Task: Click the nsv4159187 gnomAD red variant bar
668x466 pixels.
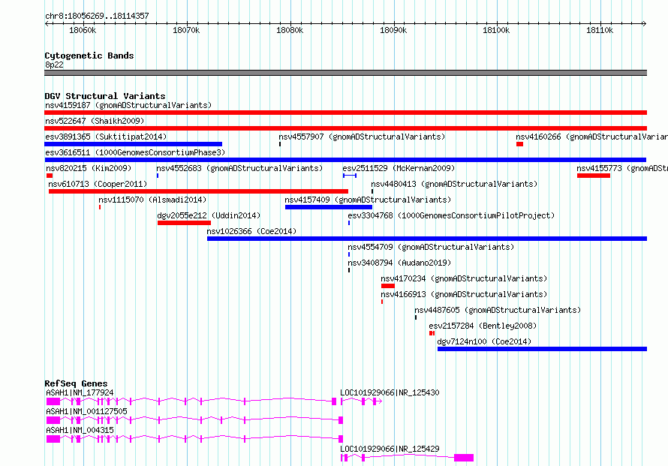Action: point(345,113)
